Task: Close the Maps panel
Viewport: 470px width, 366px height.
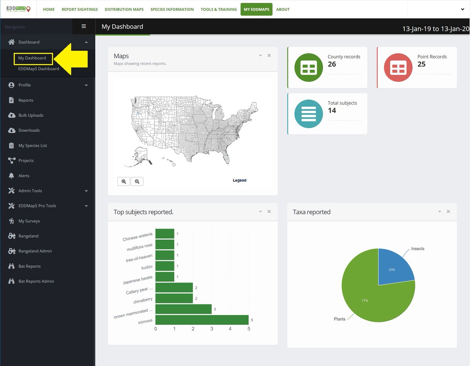Action: click(x=269, y=56)
